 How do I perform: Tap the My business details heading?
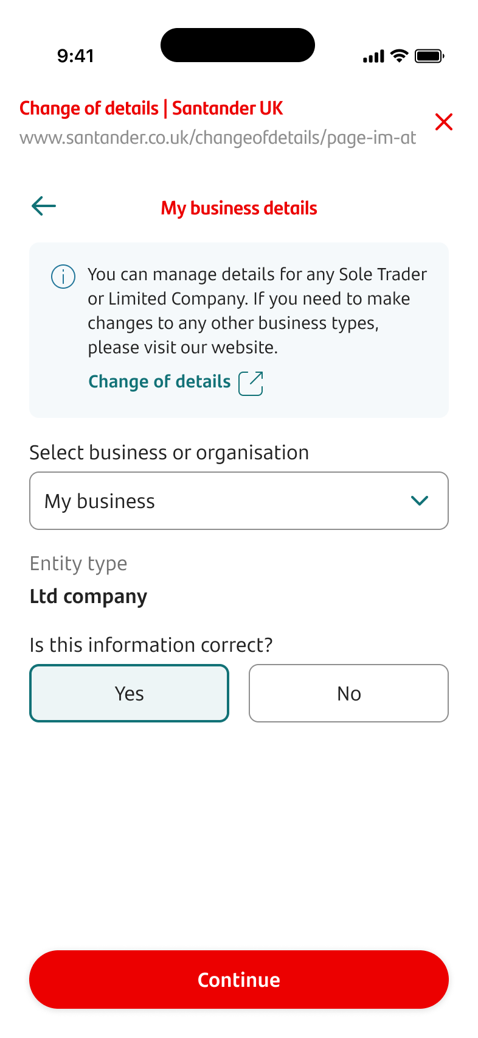pyautogui.click(x=239, y=208)
